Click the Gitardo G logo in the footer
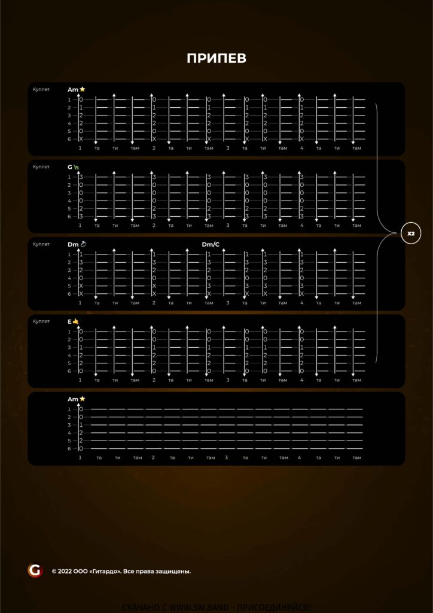This screenshot has width=433, height=613. (35, 570)
